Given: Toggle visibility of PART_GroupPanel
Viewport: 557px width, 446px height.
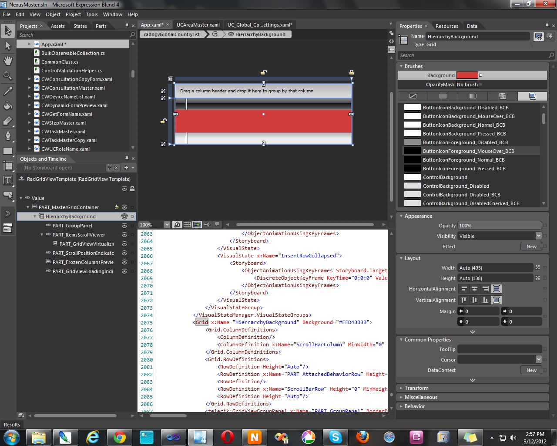Looking at the screenshot, I should (124, 226).
